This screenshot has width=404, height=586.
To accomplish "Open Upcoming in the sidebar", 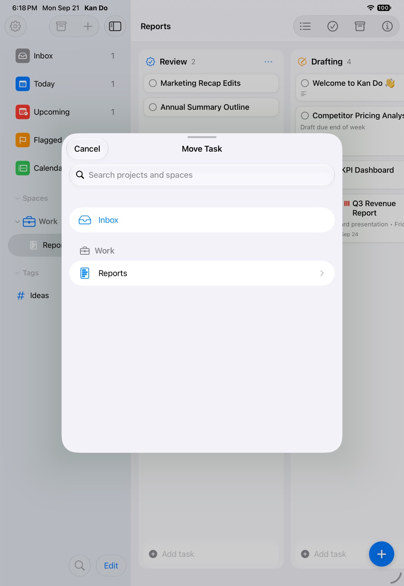I will point(65,112).
